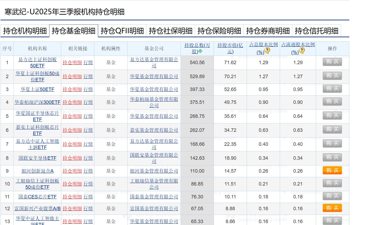The image size is (366, 225).
Task: Open 工银瑞信基金管理有限公司 company link
Action: point(154,184)
